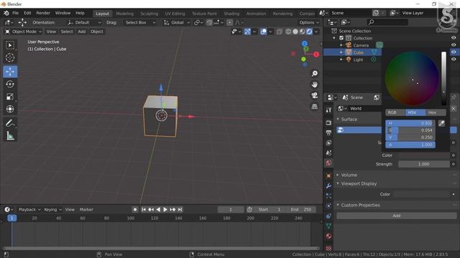This screenshot has height=258, width=460.
Task: Activate the Annotate tool
Action: pyautogui.click(x=10, y=123)
